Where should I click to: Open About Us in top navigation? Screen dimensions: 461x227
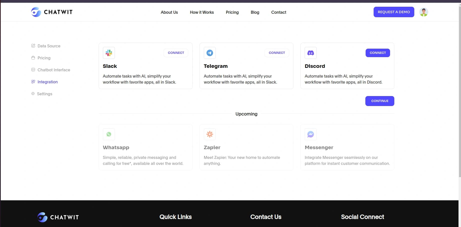(169, 12)
